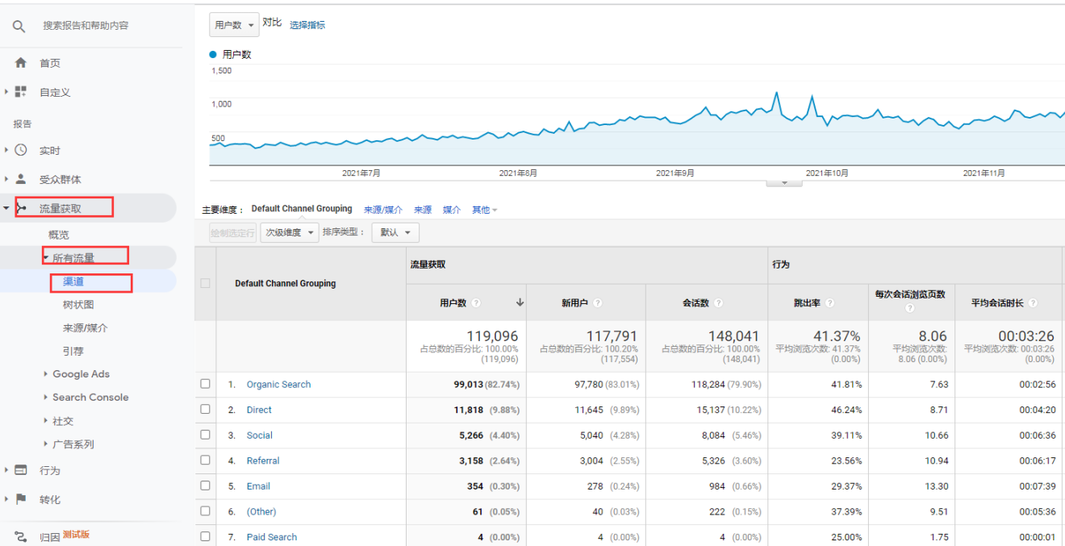Click the 搜索报告和帮助内容 search field
The height and width of the screenshot is (546, 1065).
[86, 26]
